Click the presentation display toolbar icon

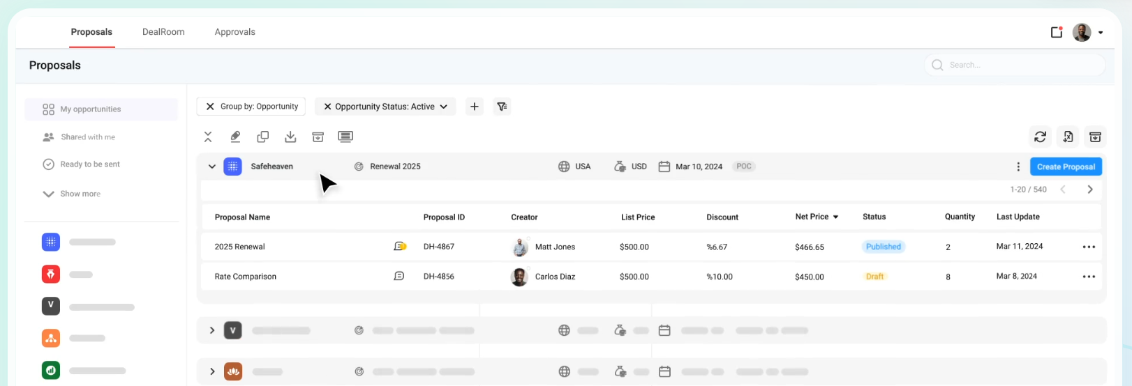pos(345,137)
